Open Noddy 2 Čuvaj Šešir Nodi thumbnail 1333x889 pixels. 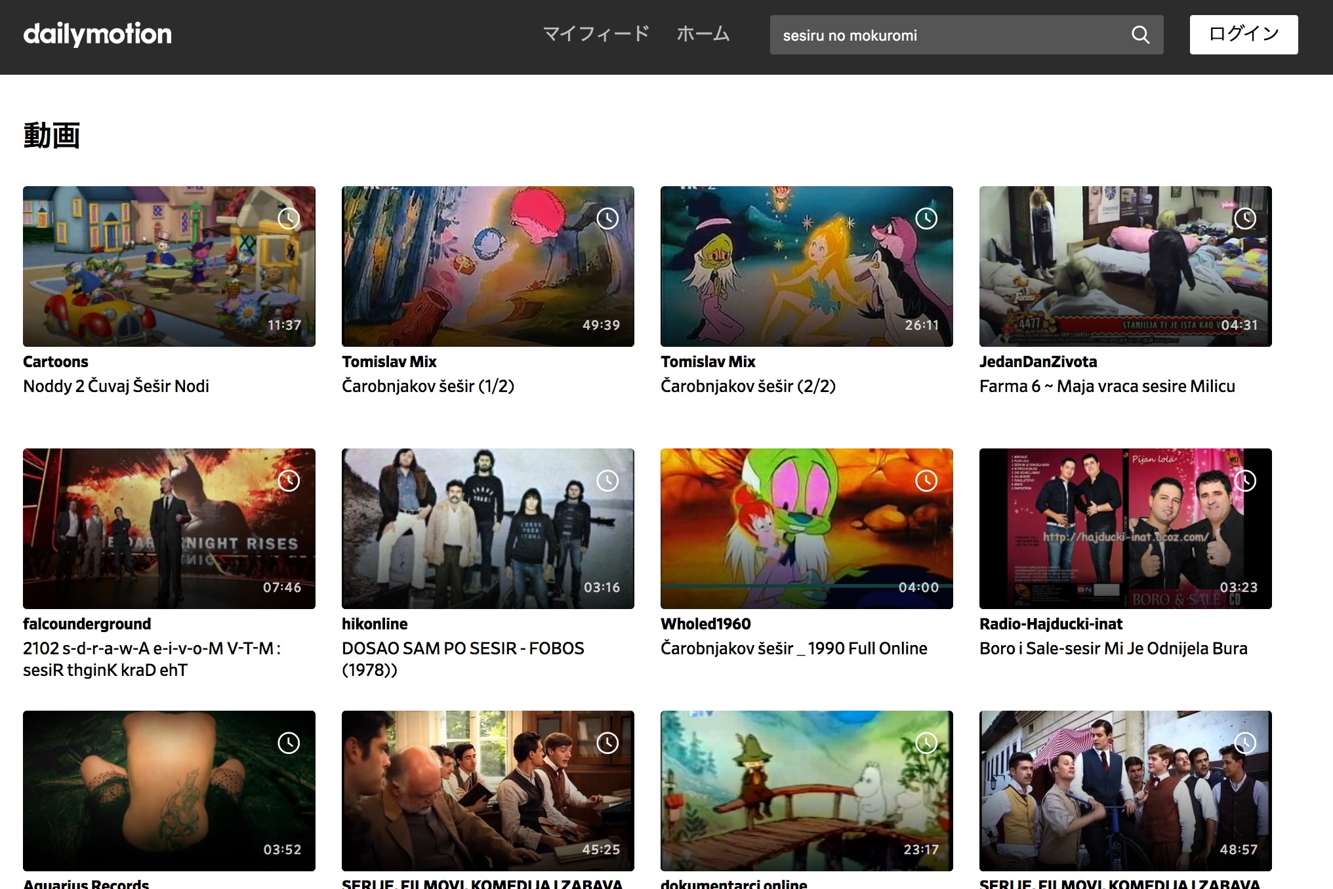pyautogui.click(x=169, y=266)
